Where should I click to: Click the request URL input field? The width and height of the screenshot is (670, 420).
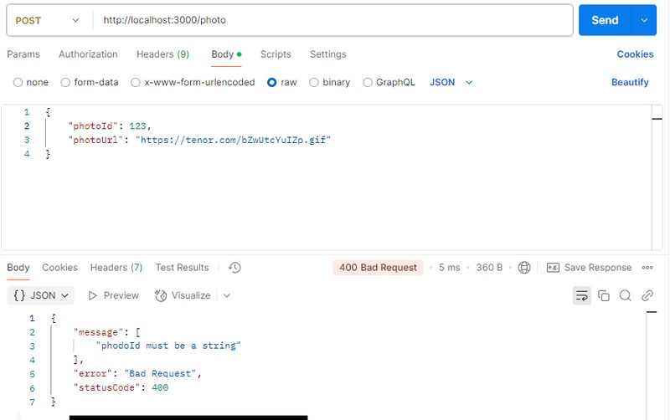pos(335,20)
